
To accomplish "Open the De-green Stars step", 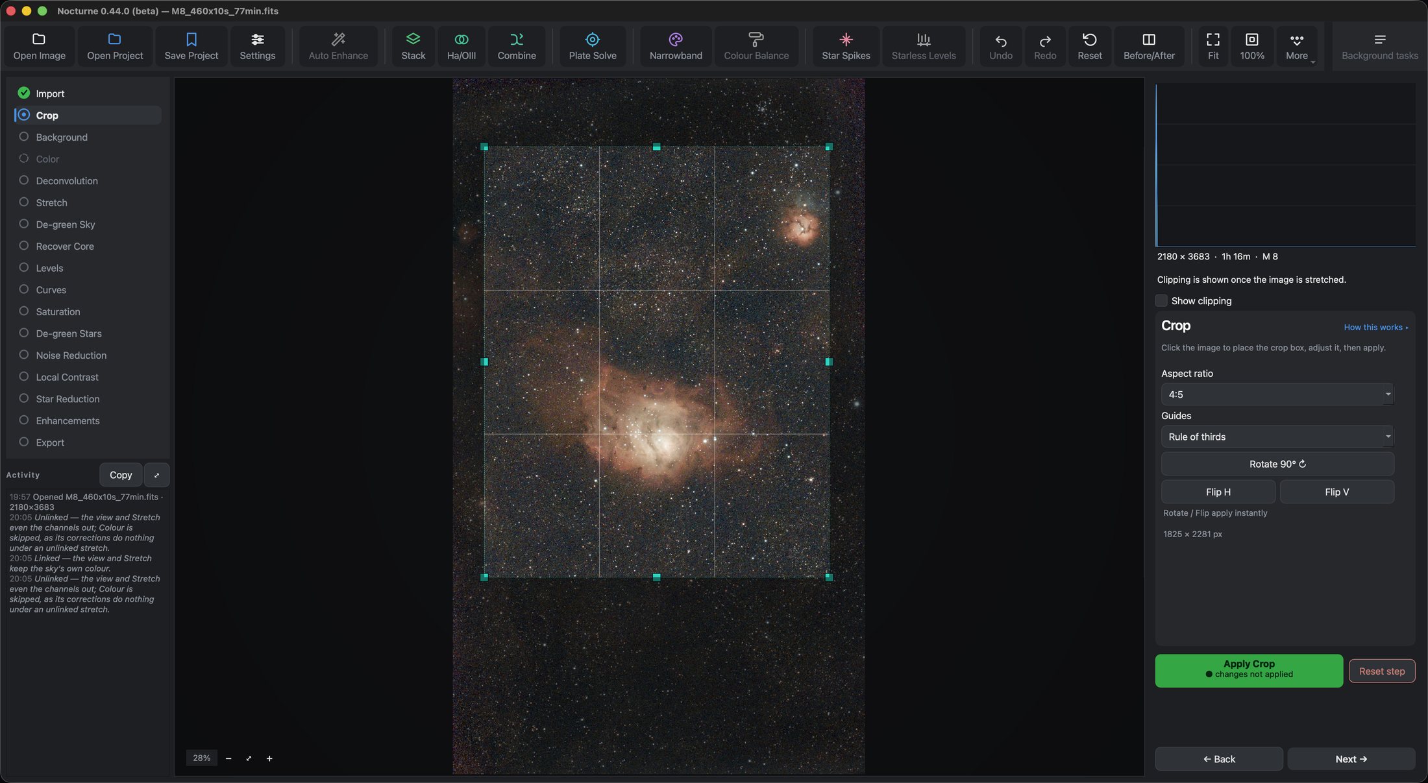I will [x=88, y=333].
